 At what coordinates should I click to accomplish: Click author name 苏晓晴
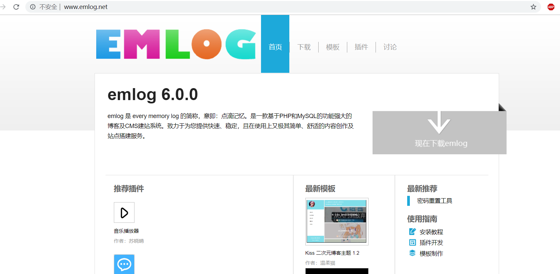[136, 241]
